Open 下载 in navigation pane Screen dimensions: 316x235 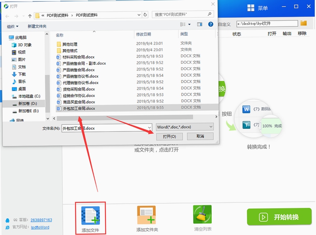click(x=19, y=74)
